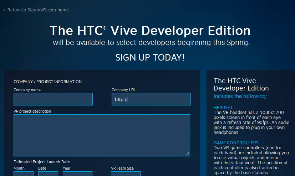Open the VR Team Size field
Screen dimensions: 295x176
[126, 174]
